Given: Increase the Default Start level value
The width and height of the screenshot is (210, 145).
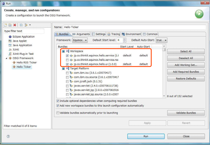Looking at the screenshot, I should pyautogui.click(x=124, y=39).
